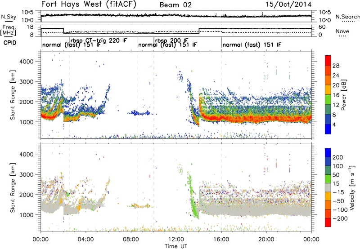
Task: Click the red bottom Velocity color bar segment
Action: (328, 222)
